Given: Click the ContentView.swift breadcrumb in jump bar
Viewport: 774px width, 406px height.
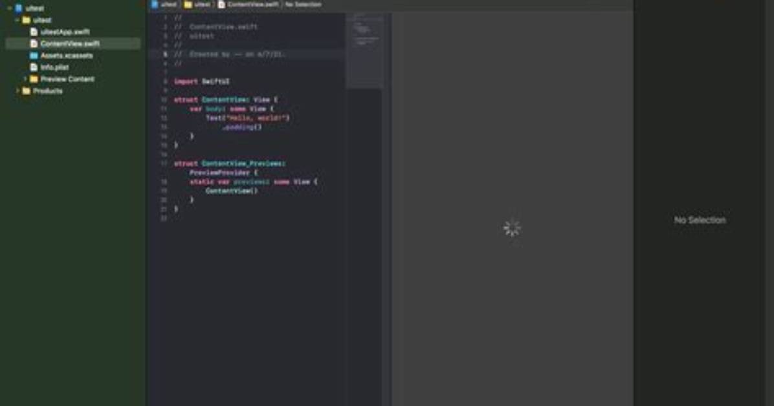Looking at the screenshot, I should coord(253,5).
